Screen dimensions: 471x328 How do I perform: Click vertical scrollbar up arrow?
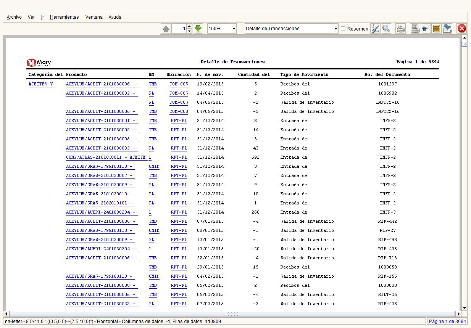pos(464,38)
